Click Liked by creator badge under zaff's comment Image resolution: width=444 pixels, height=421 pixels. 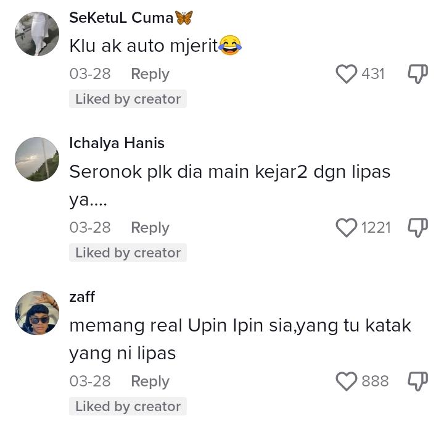128,406
